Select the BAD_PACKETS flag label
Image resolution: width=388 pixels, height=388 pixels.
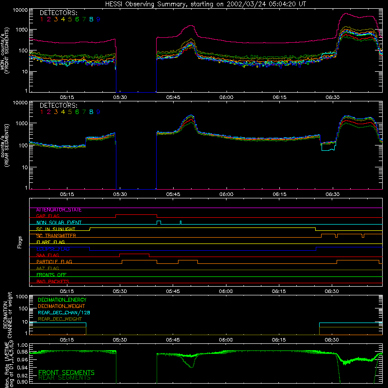tap(53, 282)
